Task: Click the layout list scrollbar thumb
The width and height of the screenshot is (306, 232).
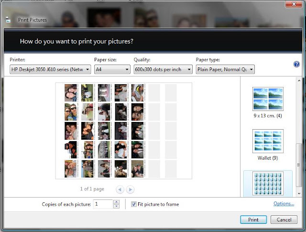Action: [x=298, y=165]
